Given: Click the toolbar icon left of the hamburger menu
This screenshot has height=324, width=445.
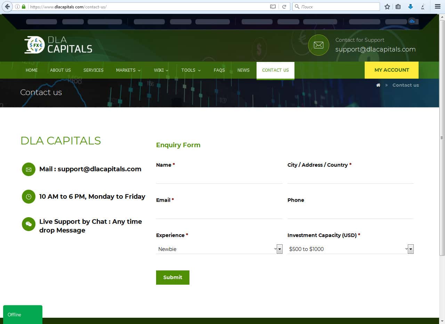Looking at the screenshot, I should [423, 7].
